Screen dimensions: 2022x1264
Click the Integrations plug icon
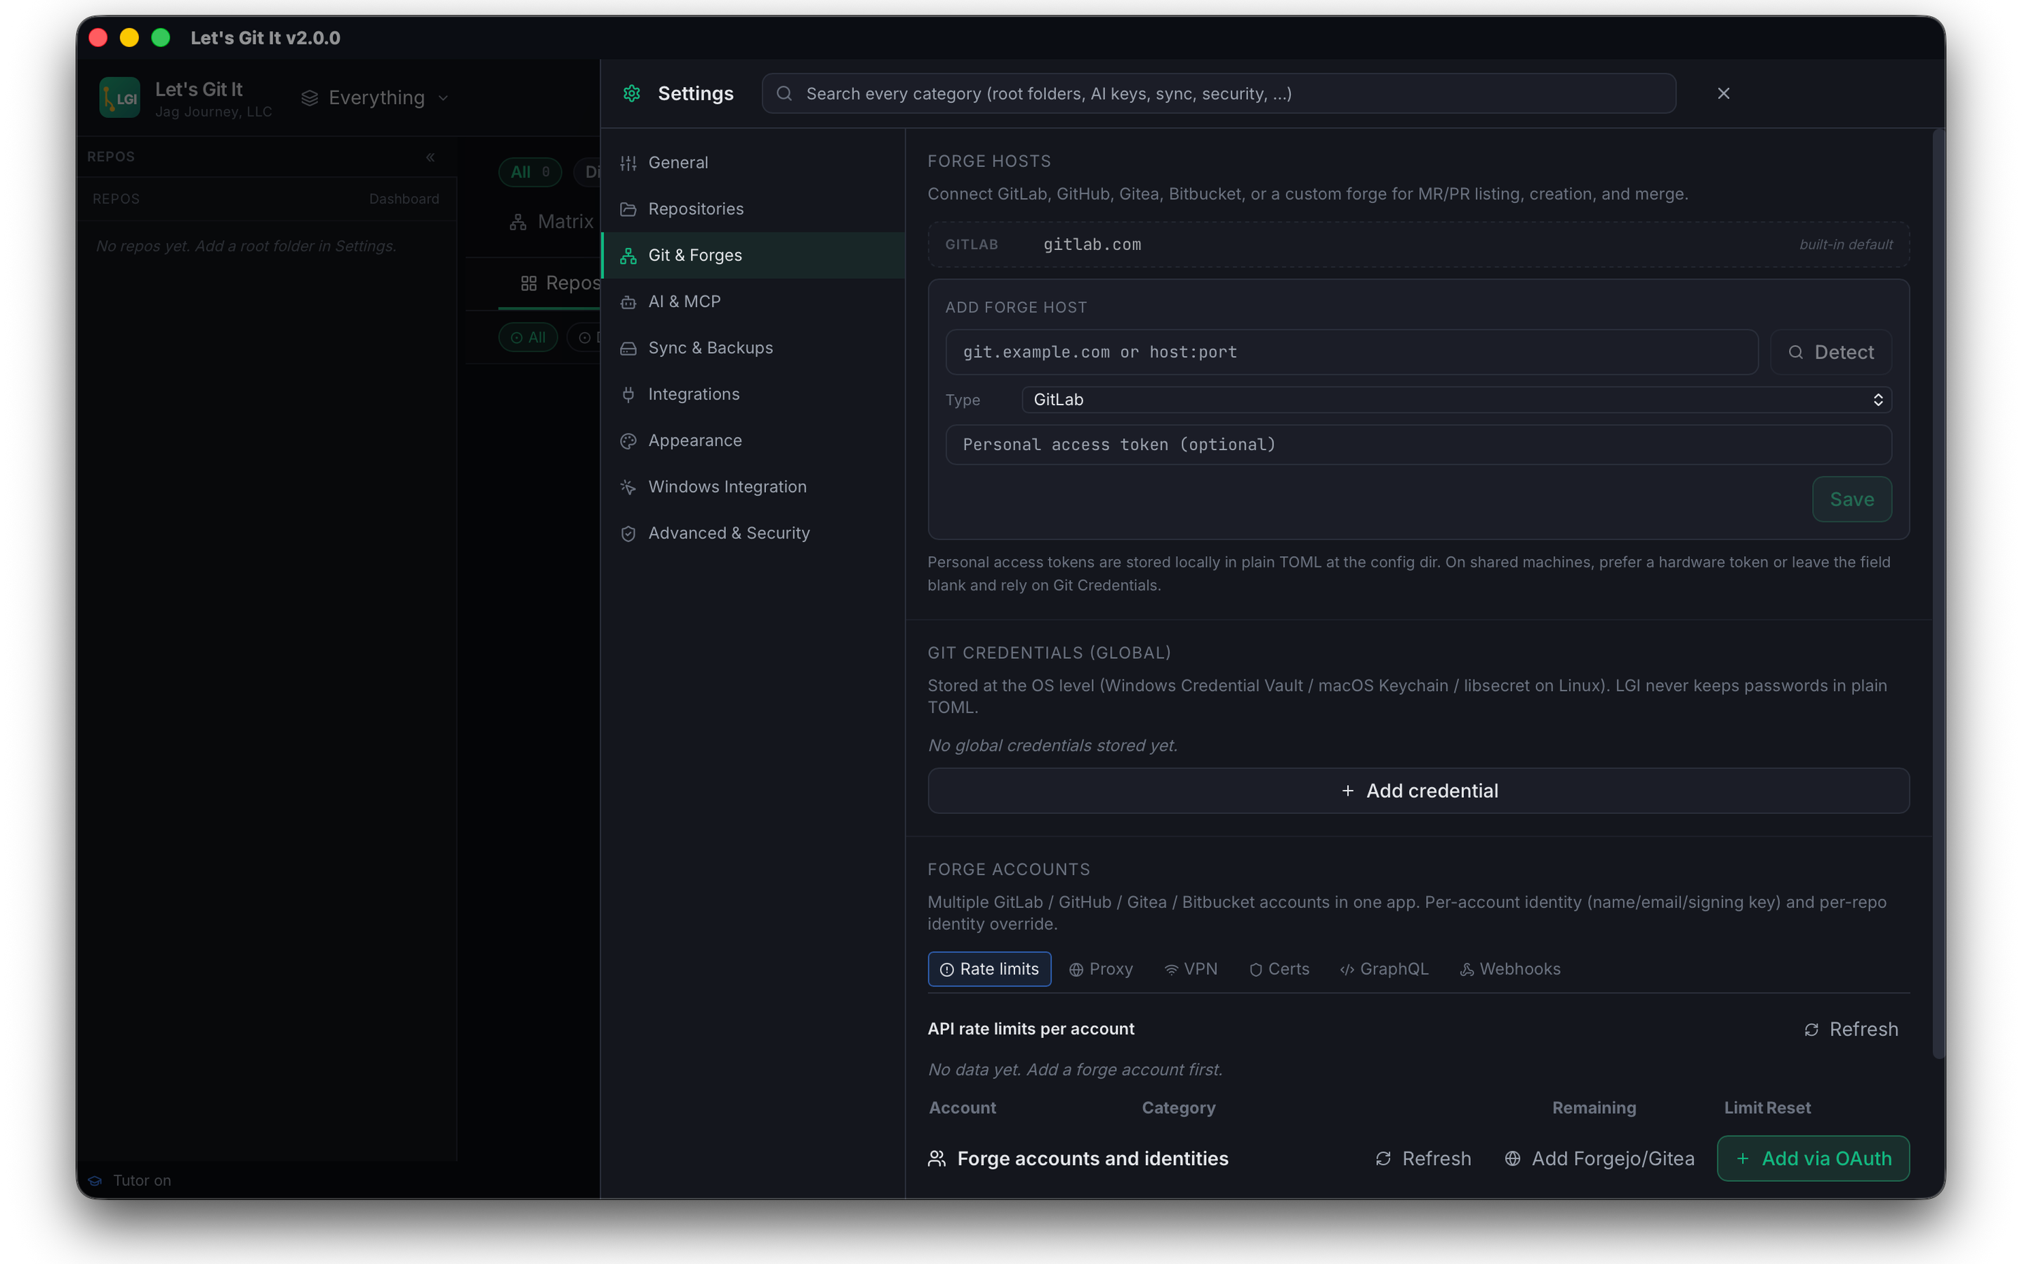[628, 395]
